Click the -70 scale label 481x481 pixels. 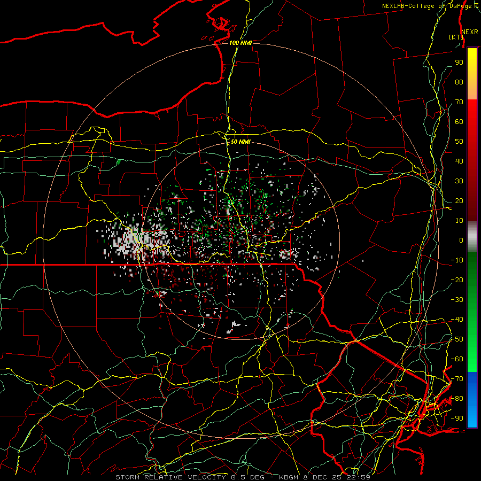click(457, 379)
